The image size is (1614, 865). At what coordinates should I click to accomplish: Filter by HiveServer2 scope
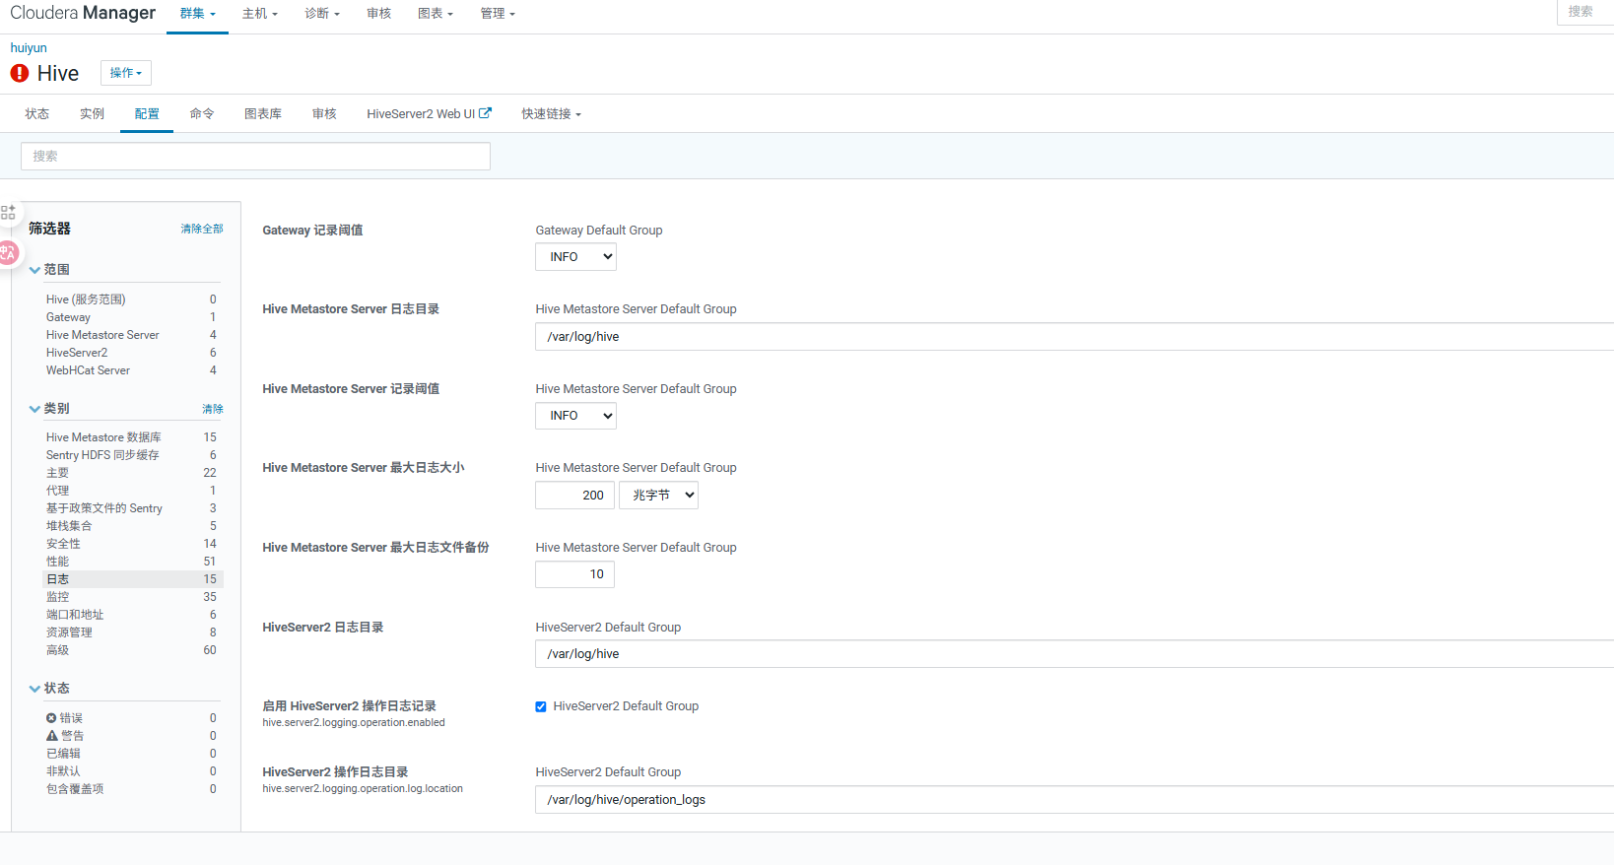click(x=77, y=353)
